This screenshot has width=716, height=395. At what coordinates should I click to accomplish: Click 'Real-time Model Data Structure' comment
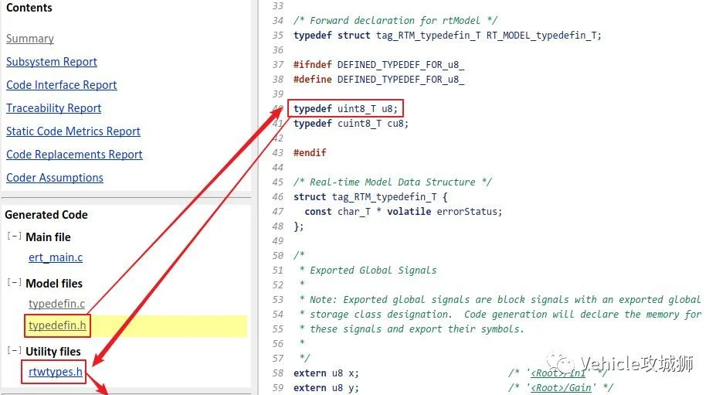(392, 182)
